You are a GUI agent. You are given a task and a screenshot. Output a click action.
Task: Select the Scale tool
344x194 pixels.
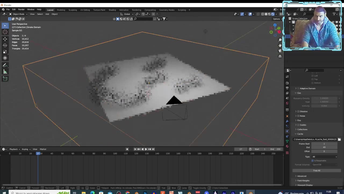(x=5, y=52)
